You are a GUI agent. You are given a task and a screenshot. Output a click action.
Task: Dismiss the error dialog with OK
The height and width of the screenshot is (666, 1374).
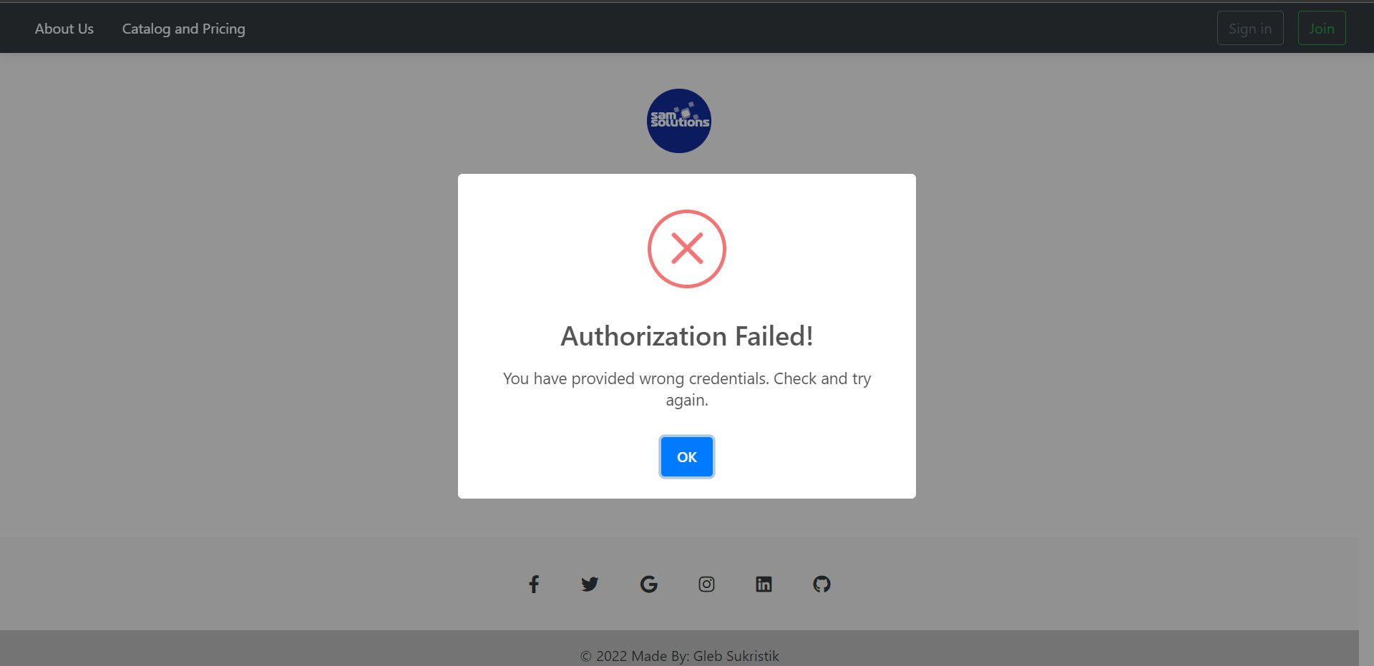coord(686,456)
